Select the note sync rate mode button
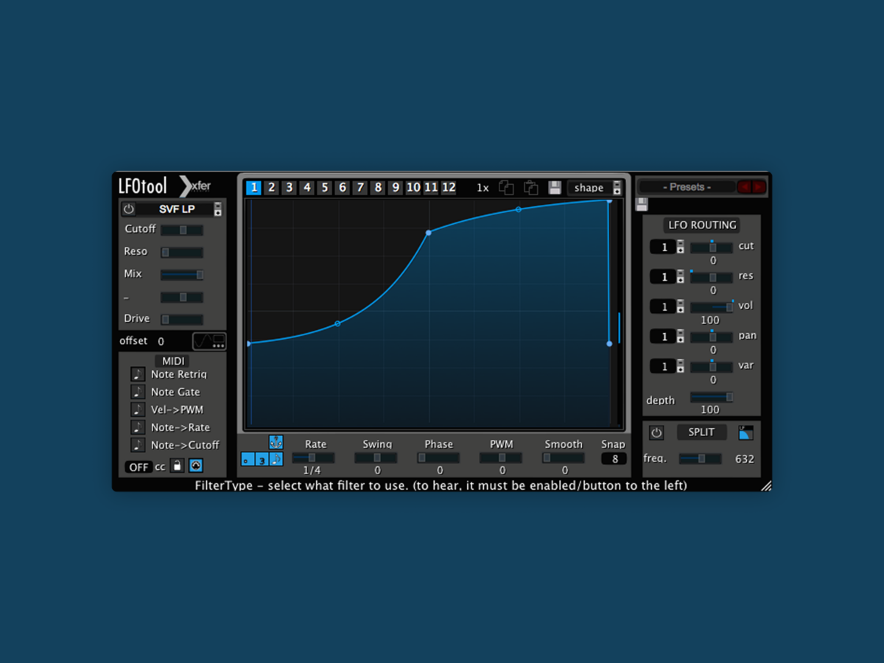The width and height of the screenshot is (884, 663). [x=276, y=459]
